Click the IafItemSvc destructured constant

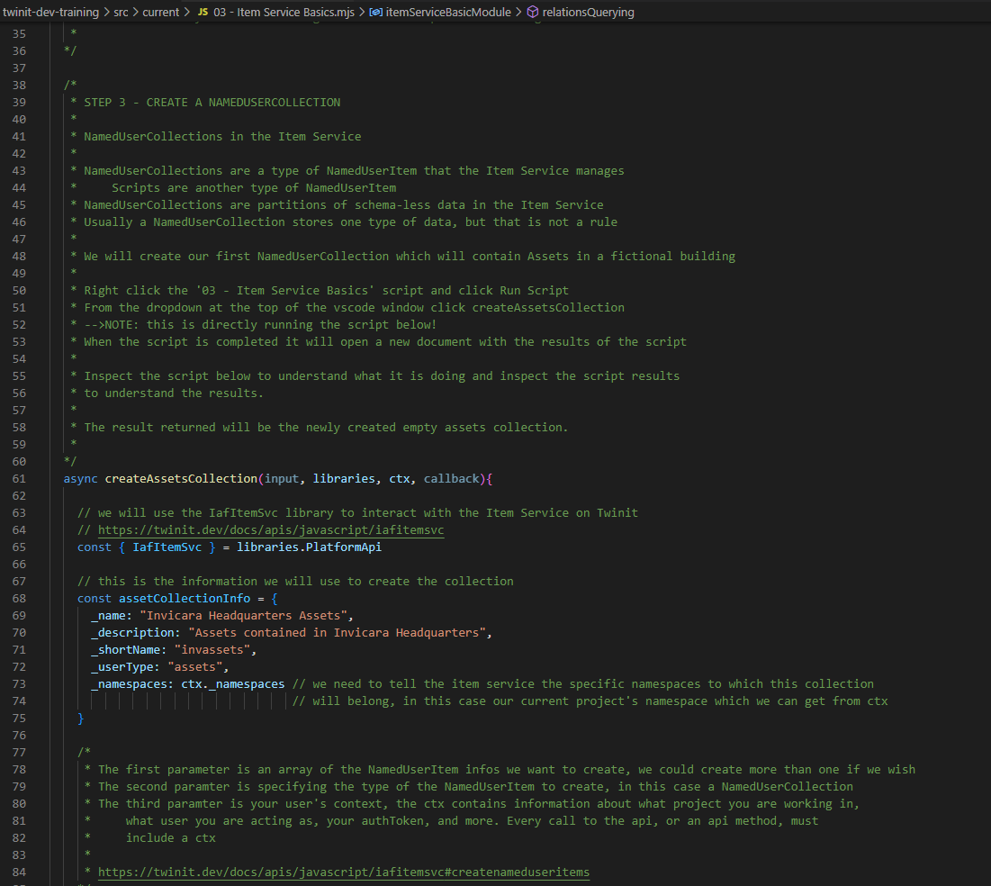tap(167, 547)
